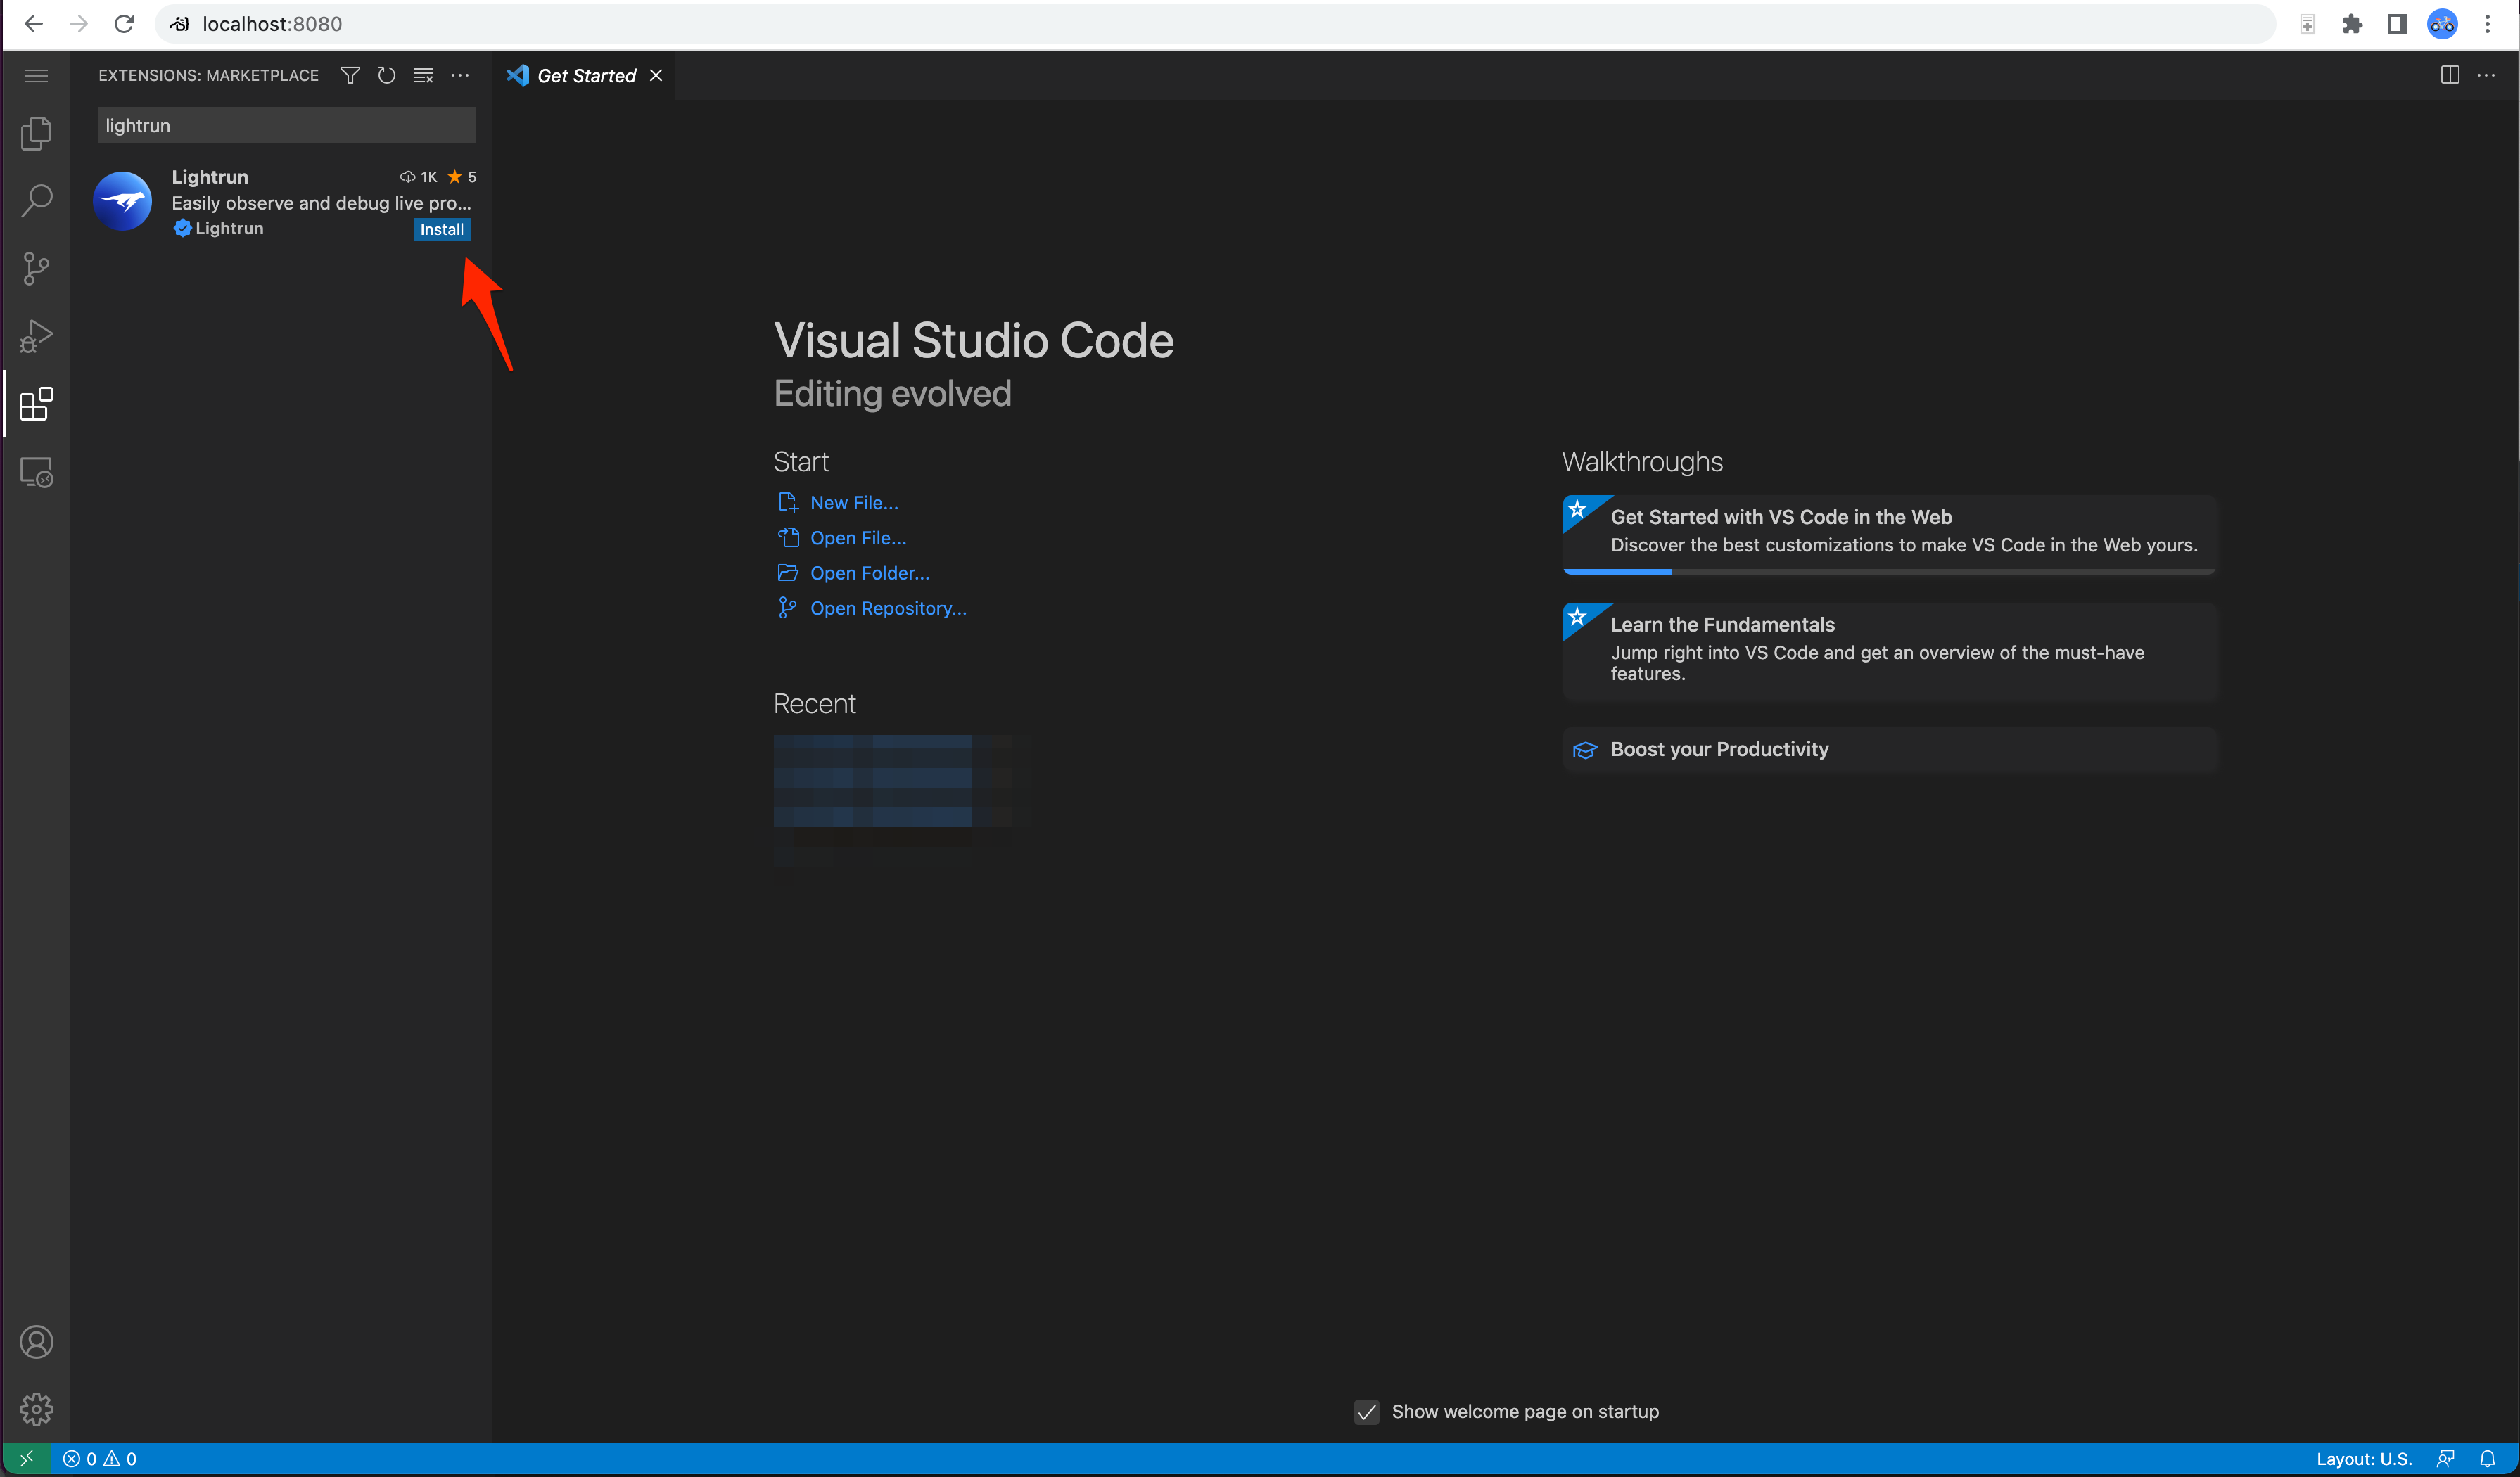Install the Lightrun extension
2520x1477 pixels.
[x=441, y=230]
